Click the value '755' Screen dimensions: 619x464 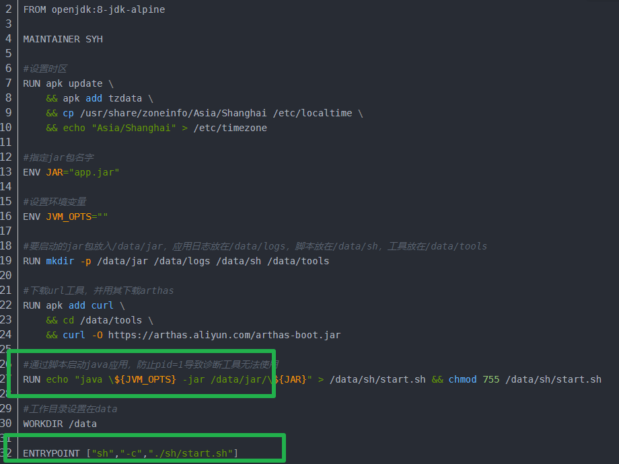click(x=491, y=379)
